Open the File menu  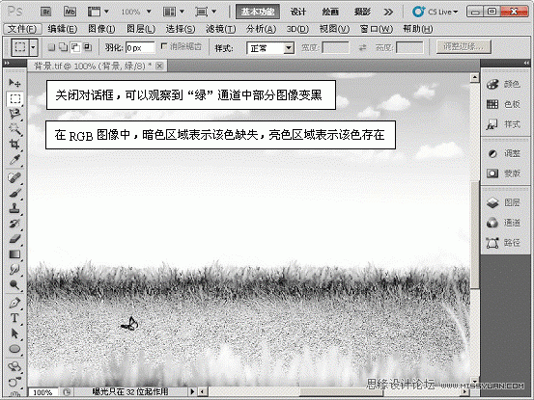coord(22,29)
